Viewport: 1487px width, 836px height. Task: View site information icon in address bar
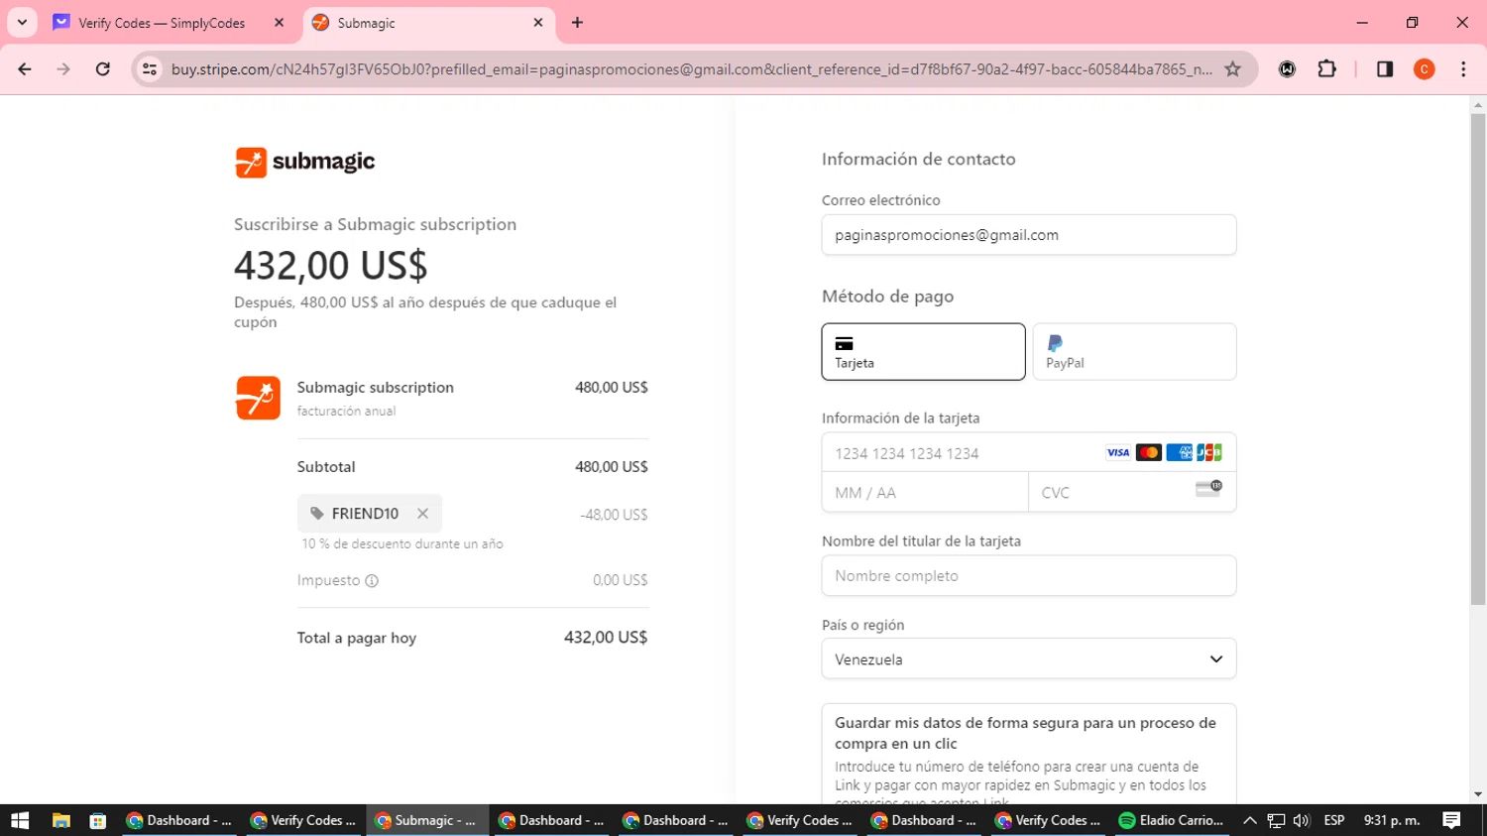(x=150, y=69)
